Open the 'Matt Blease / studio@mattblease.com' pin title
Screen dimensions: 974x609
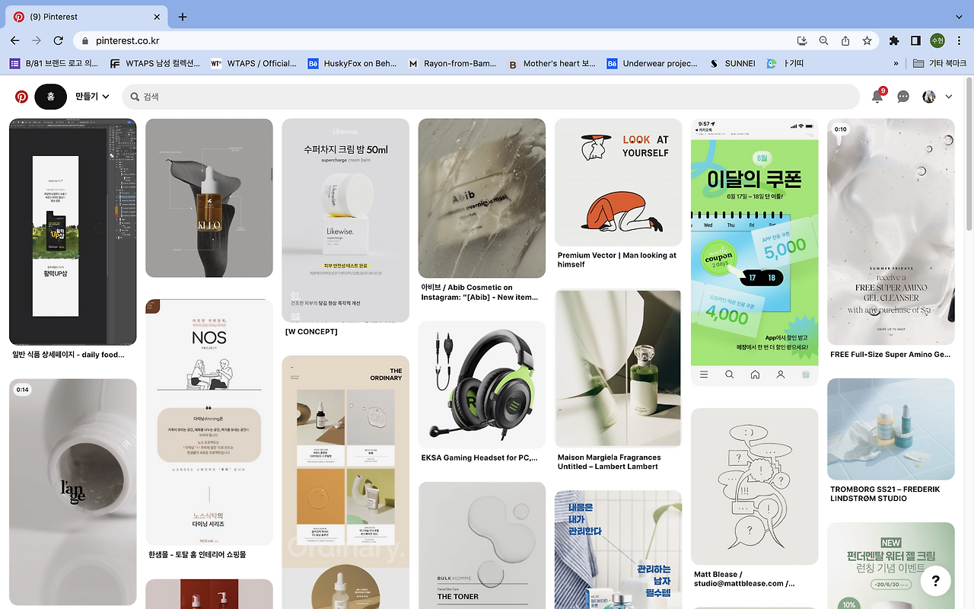coord(744,579)
